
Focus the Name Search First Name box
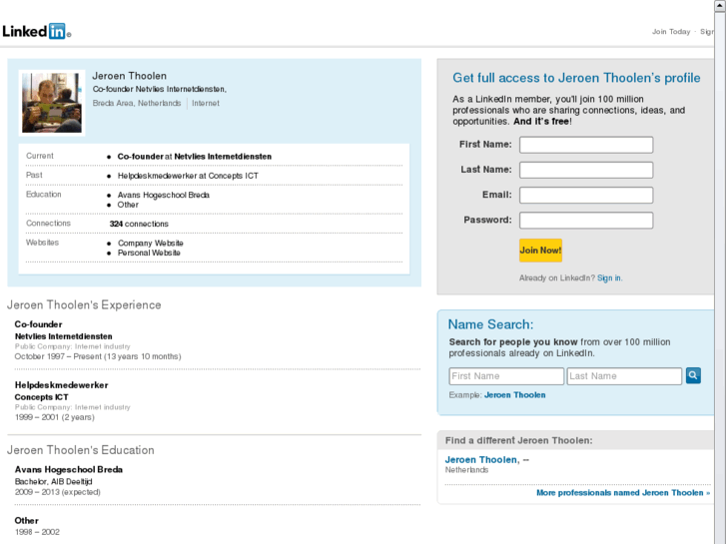pyautogui.click(x=506, y=376)
